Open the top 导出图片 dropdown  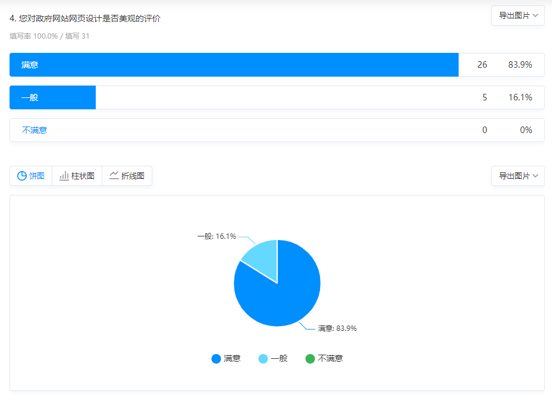click(x=518, y=15)
